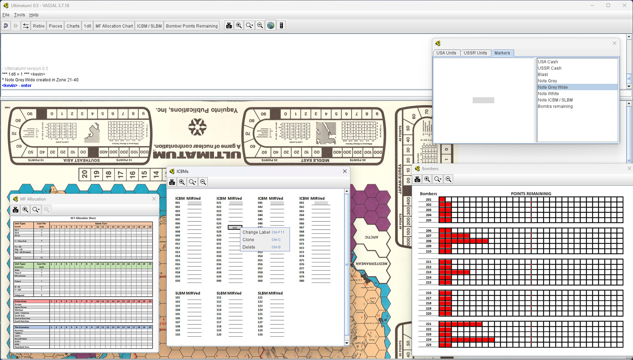633x360 pixels.
Task: Zoom out in the Bombers window
Action: [x=449, y=179]
